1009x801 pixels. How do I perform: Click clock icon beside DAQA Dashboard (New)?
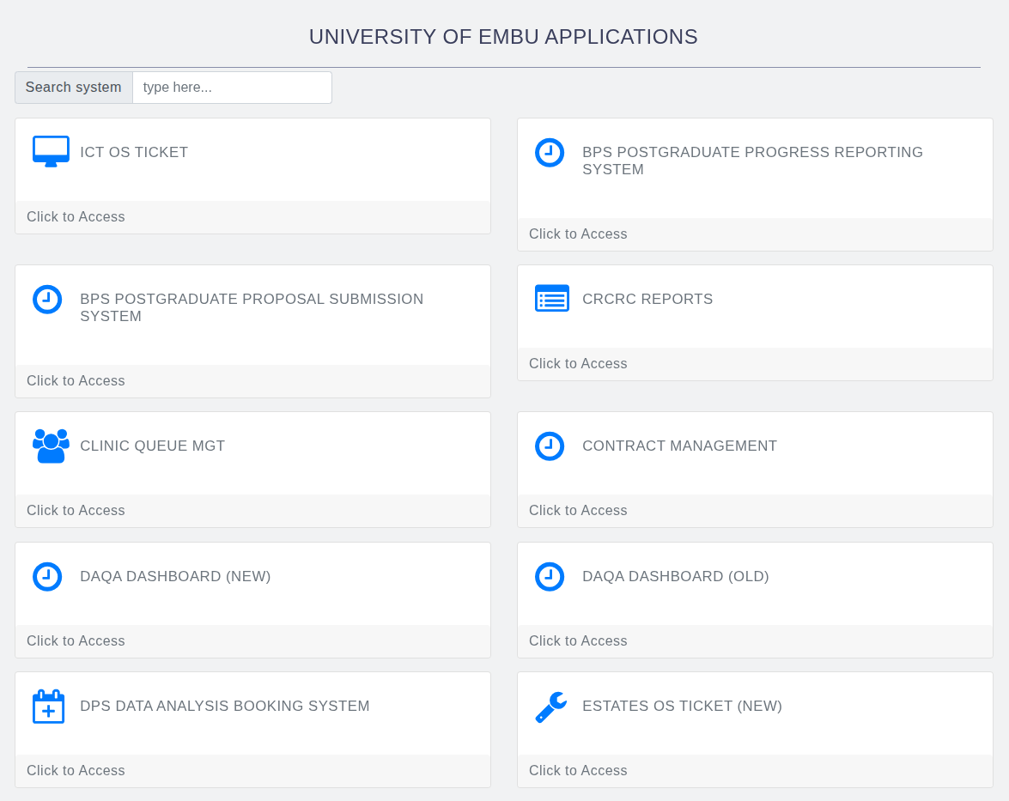(x=47, y=576)
